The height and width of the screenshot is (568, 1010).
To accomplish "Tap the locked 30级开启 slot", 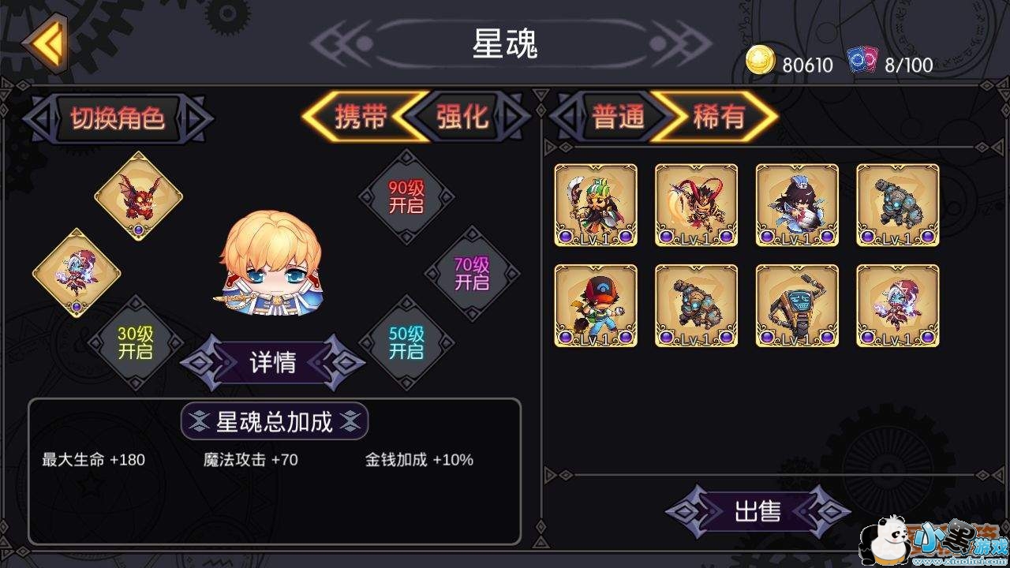I will [x=135, y=342].
